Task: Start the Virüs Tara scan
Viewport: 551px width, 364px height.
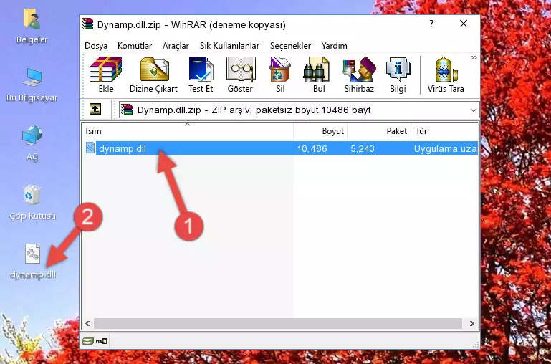Action: 446,75
